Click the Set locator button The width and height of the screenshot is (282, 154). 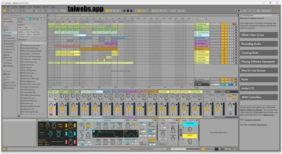[x=197, y=18]
